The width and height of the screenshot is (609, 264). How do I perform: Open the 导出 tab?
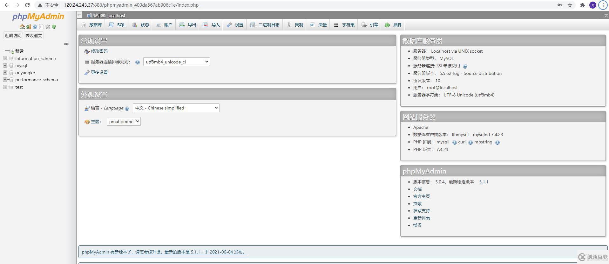coord(187,25)
